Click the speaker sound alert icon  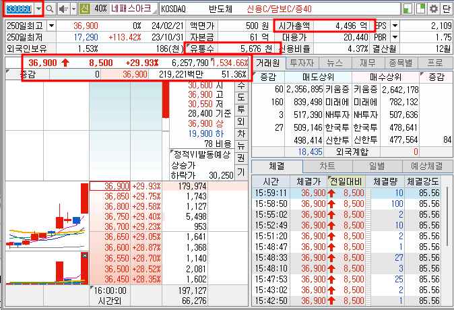pyautogui.click(x=63, y=9)
